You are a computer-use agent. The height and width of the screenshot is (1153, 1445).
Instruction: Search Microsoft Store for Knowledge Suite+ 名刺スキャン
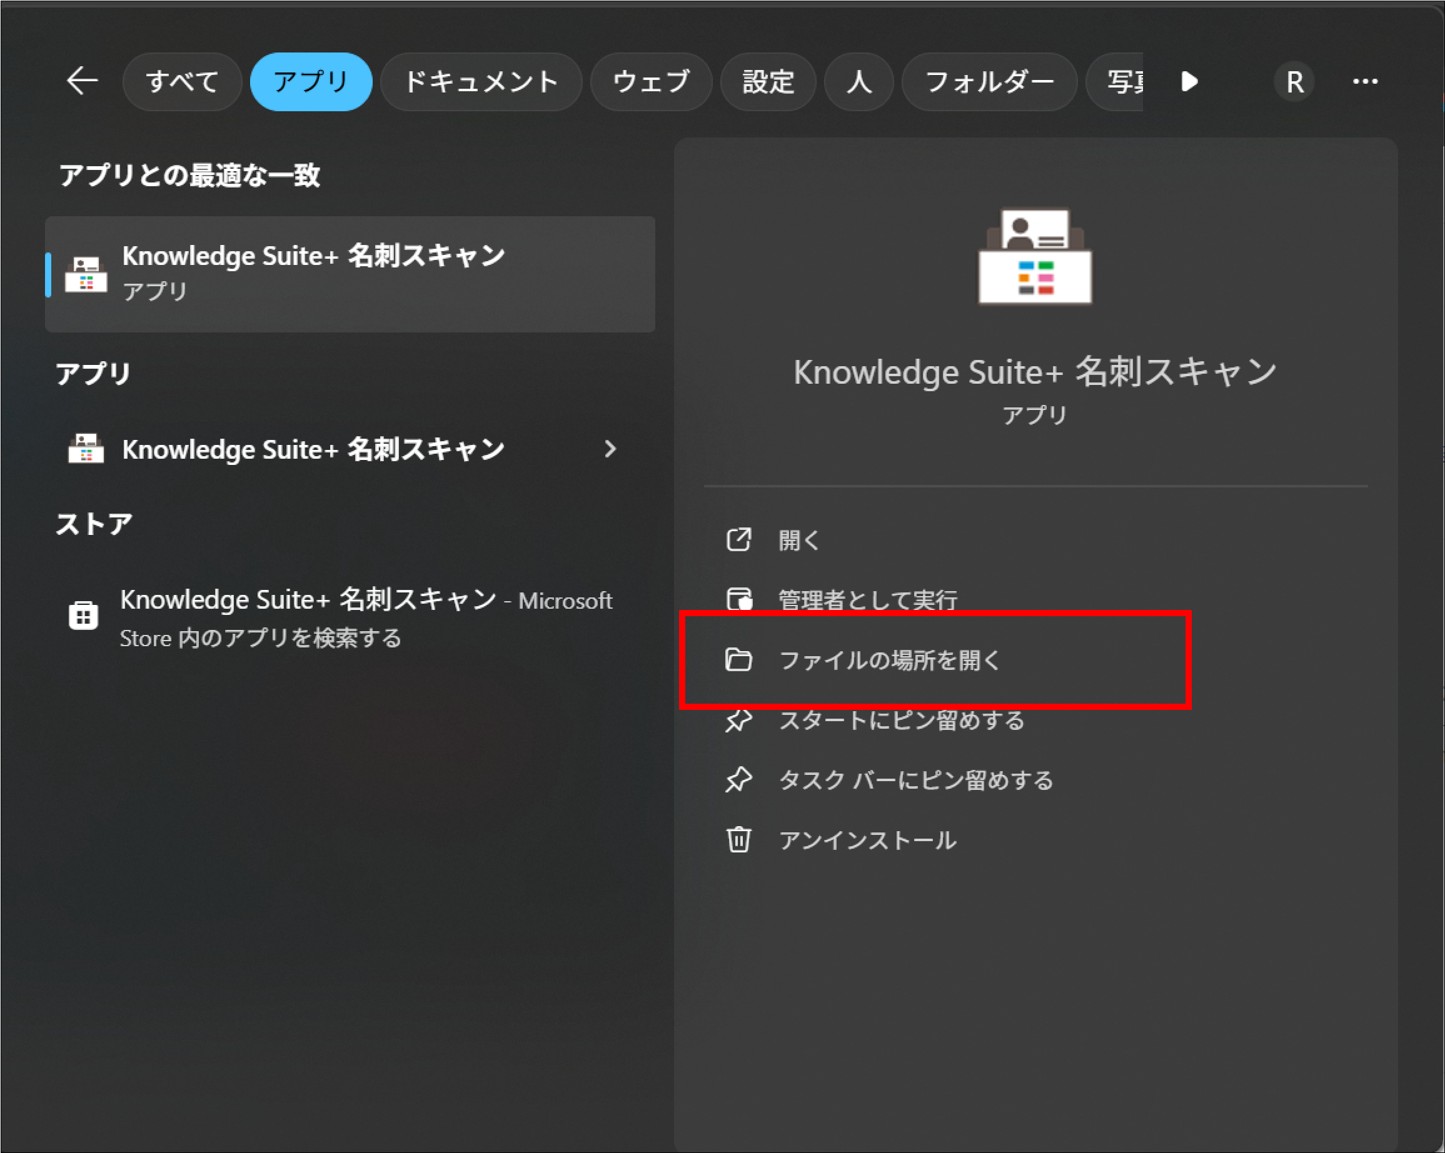tap(350, 617)
